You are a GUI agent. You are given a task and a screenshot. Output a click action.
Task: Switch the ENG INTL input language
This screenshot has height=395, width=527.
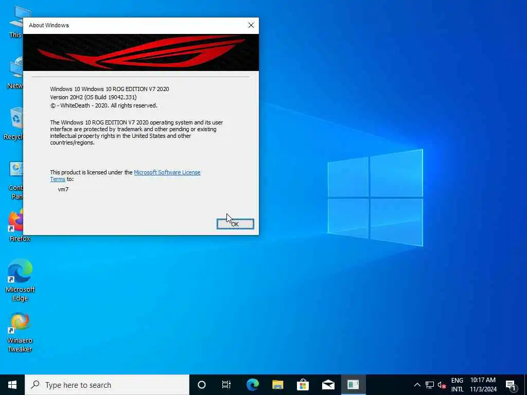[x=457, y=385]
